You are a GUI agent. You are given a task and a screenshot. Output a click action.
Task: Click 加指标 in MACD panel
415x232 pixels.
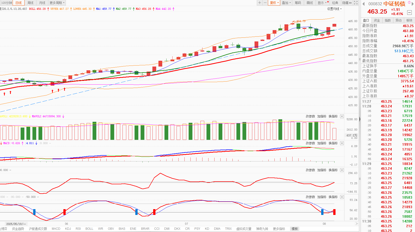point(322,143)
